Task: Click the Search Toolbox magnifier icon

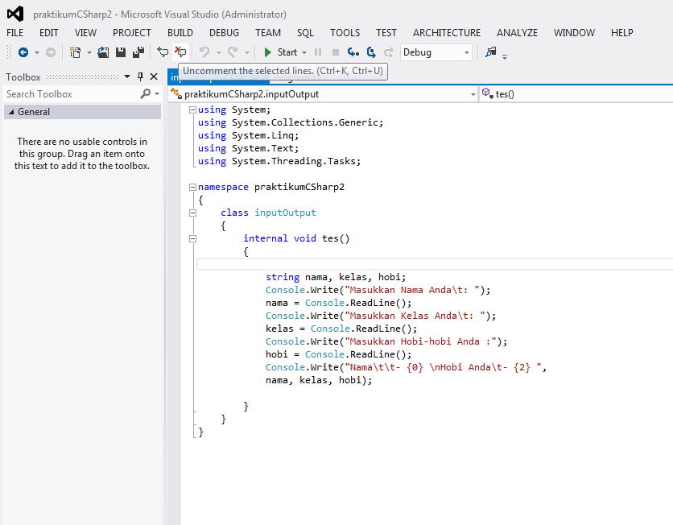Action: coord(146,93)
